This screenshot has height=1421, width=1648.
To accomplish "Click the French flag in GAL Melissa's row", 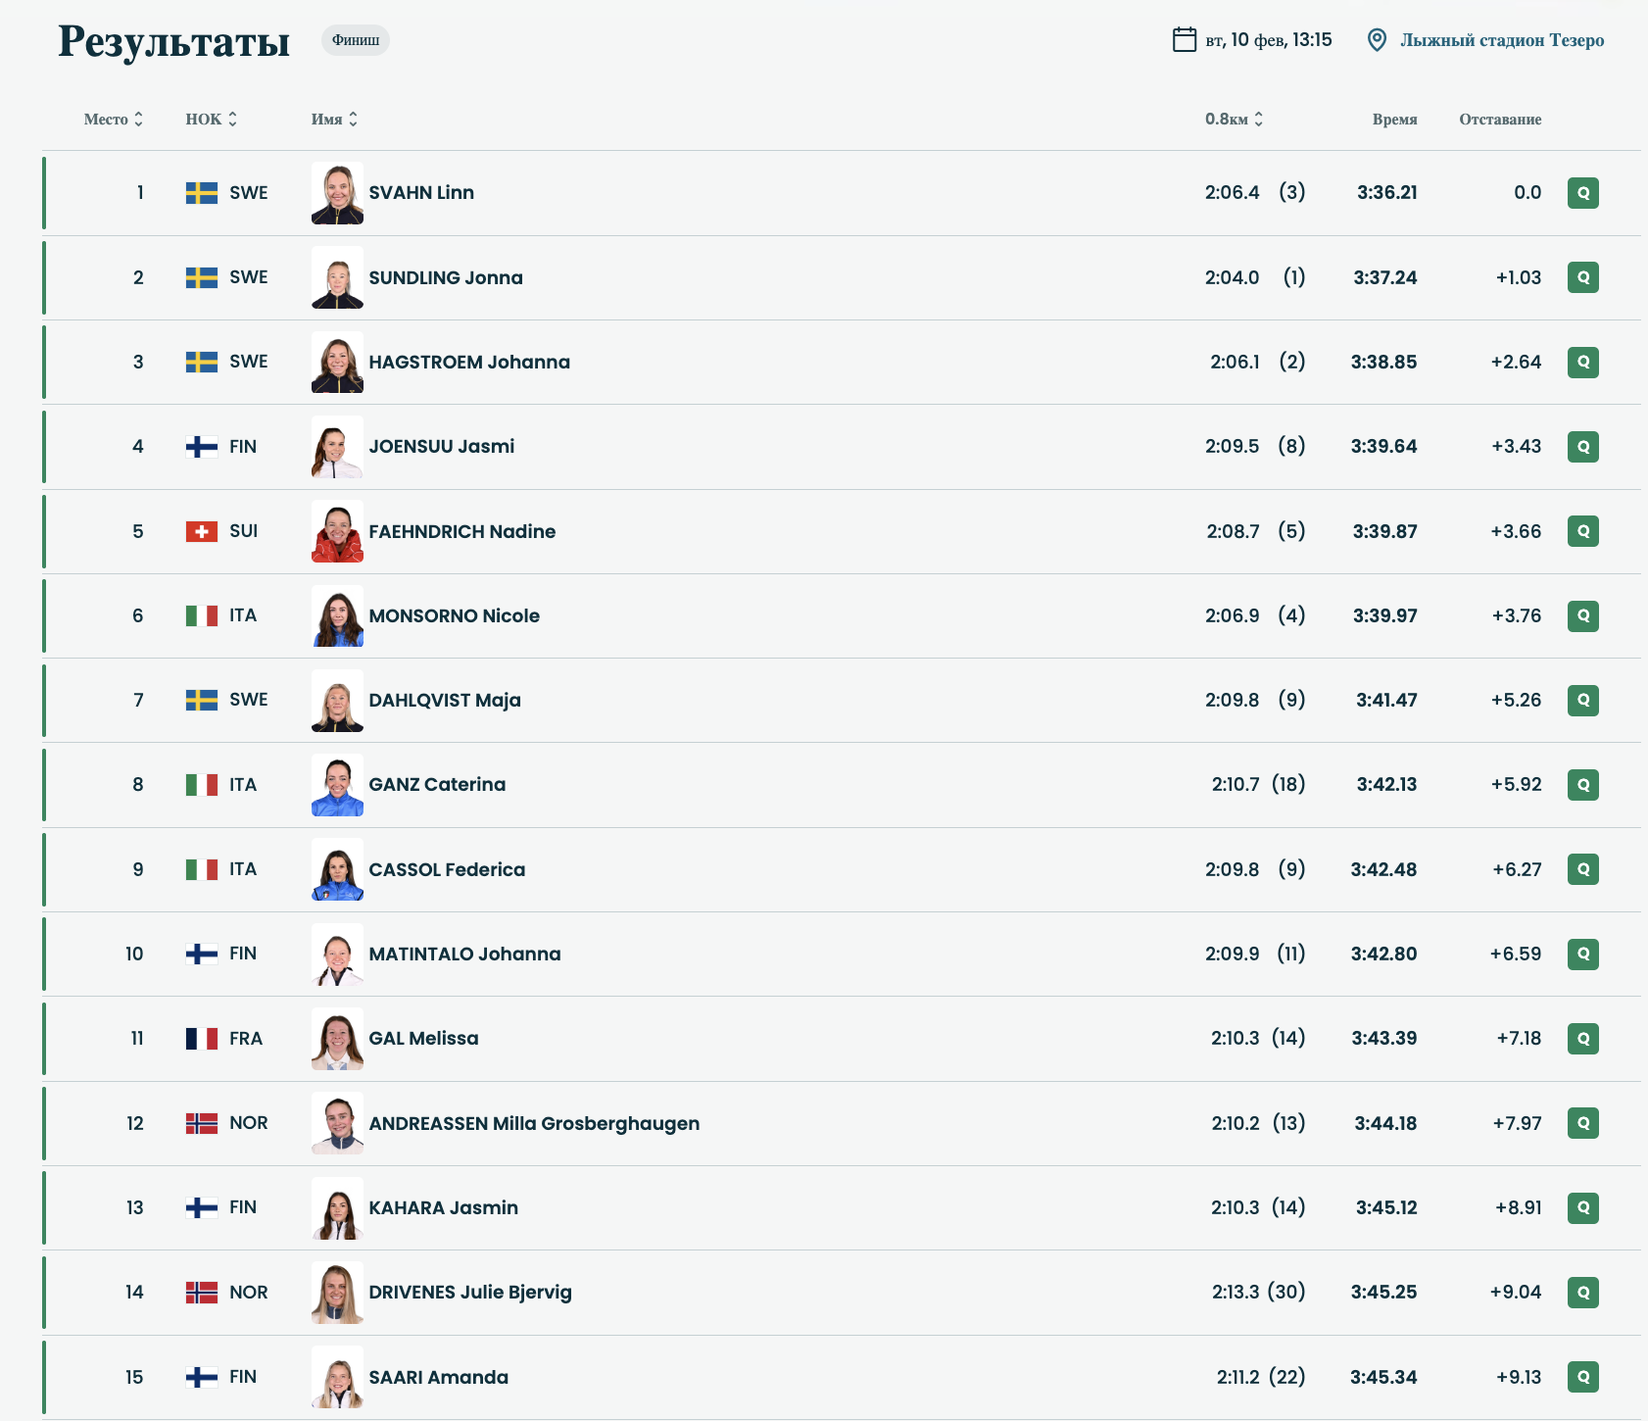I will click(x=202, y=1039).
